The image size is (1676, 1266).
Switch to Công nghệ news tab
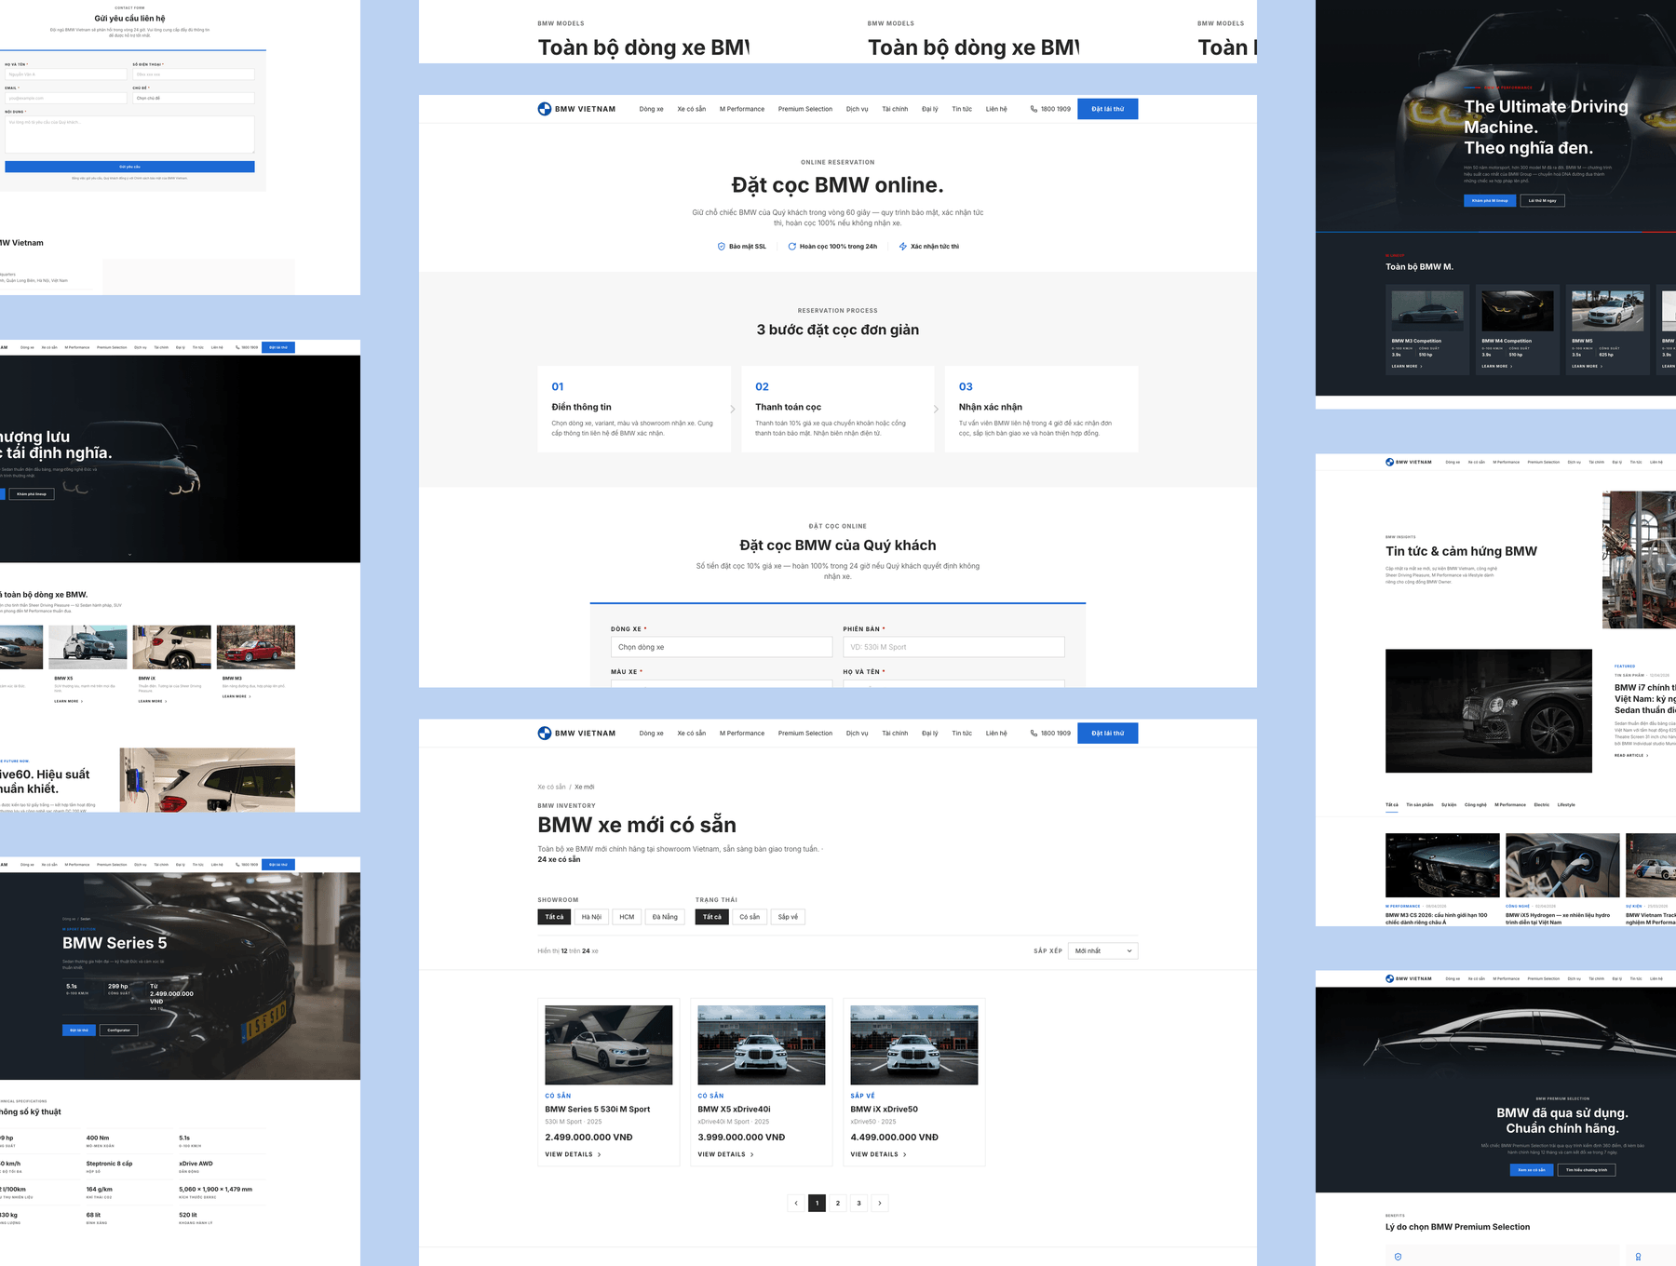click(1476, 805)
